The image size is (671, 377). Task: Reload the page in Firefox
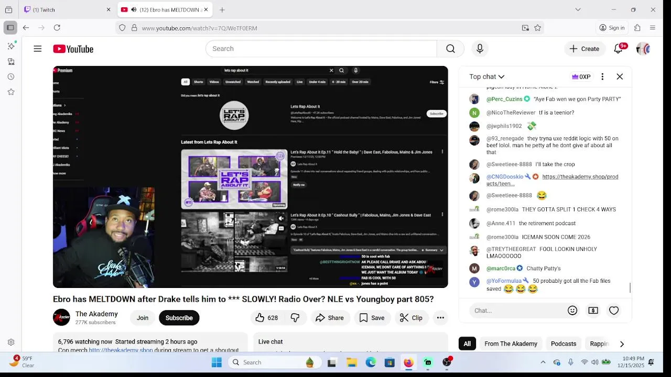(x=57, y=28)
